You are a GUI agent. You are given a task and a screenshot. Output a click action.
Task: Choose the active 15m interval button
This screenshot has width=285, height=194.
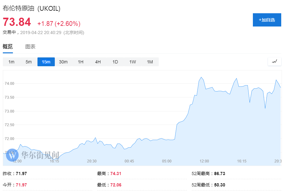click(x=46, y=62)
